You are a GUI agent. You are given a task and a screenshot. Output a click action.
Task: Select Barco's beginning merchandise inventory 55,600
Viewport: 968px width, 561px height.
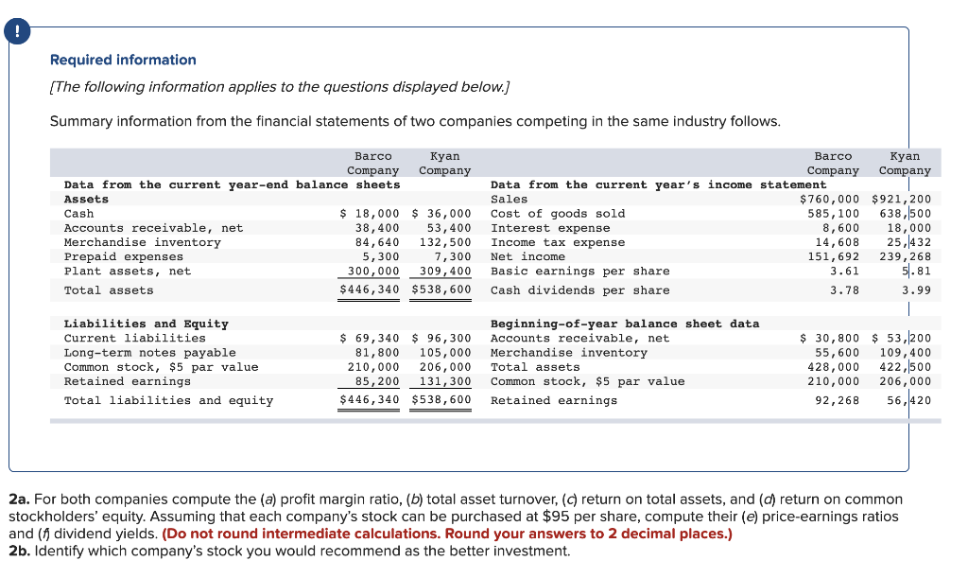(x=838, y=353)
